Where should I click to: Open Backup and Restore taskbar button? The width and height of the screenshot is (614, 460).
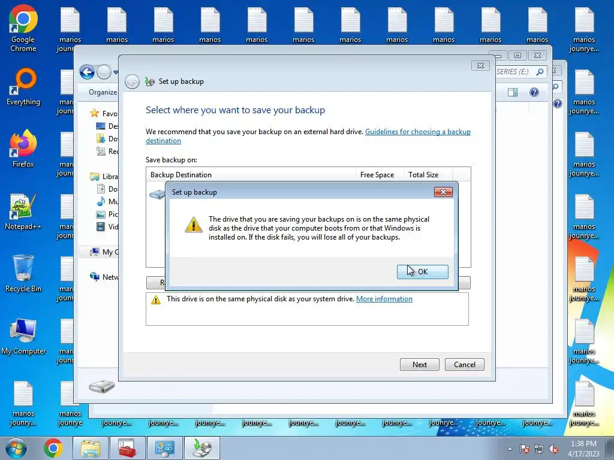click(201, 448)
